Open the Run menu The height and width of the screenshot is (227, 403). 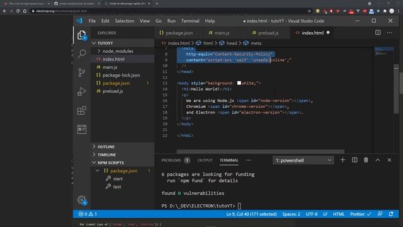[171, 21]
